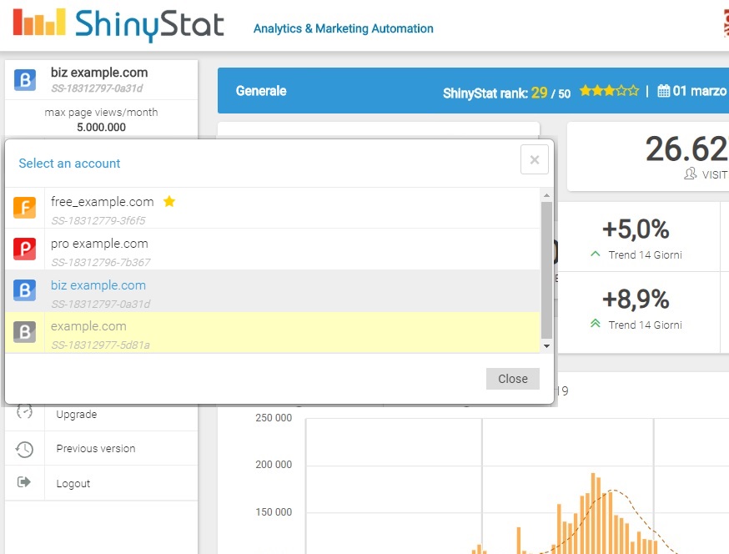Click the 250 000 axis label on chart
Viewport: 729px width, 554px height.
274,418
